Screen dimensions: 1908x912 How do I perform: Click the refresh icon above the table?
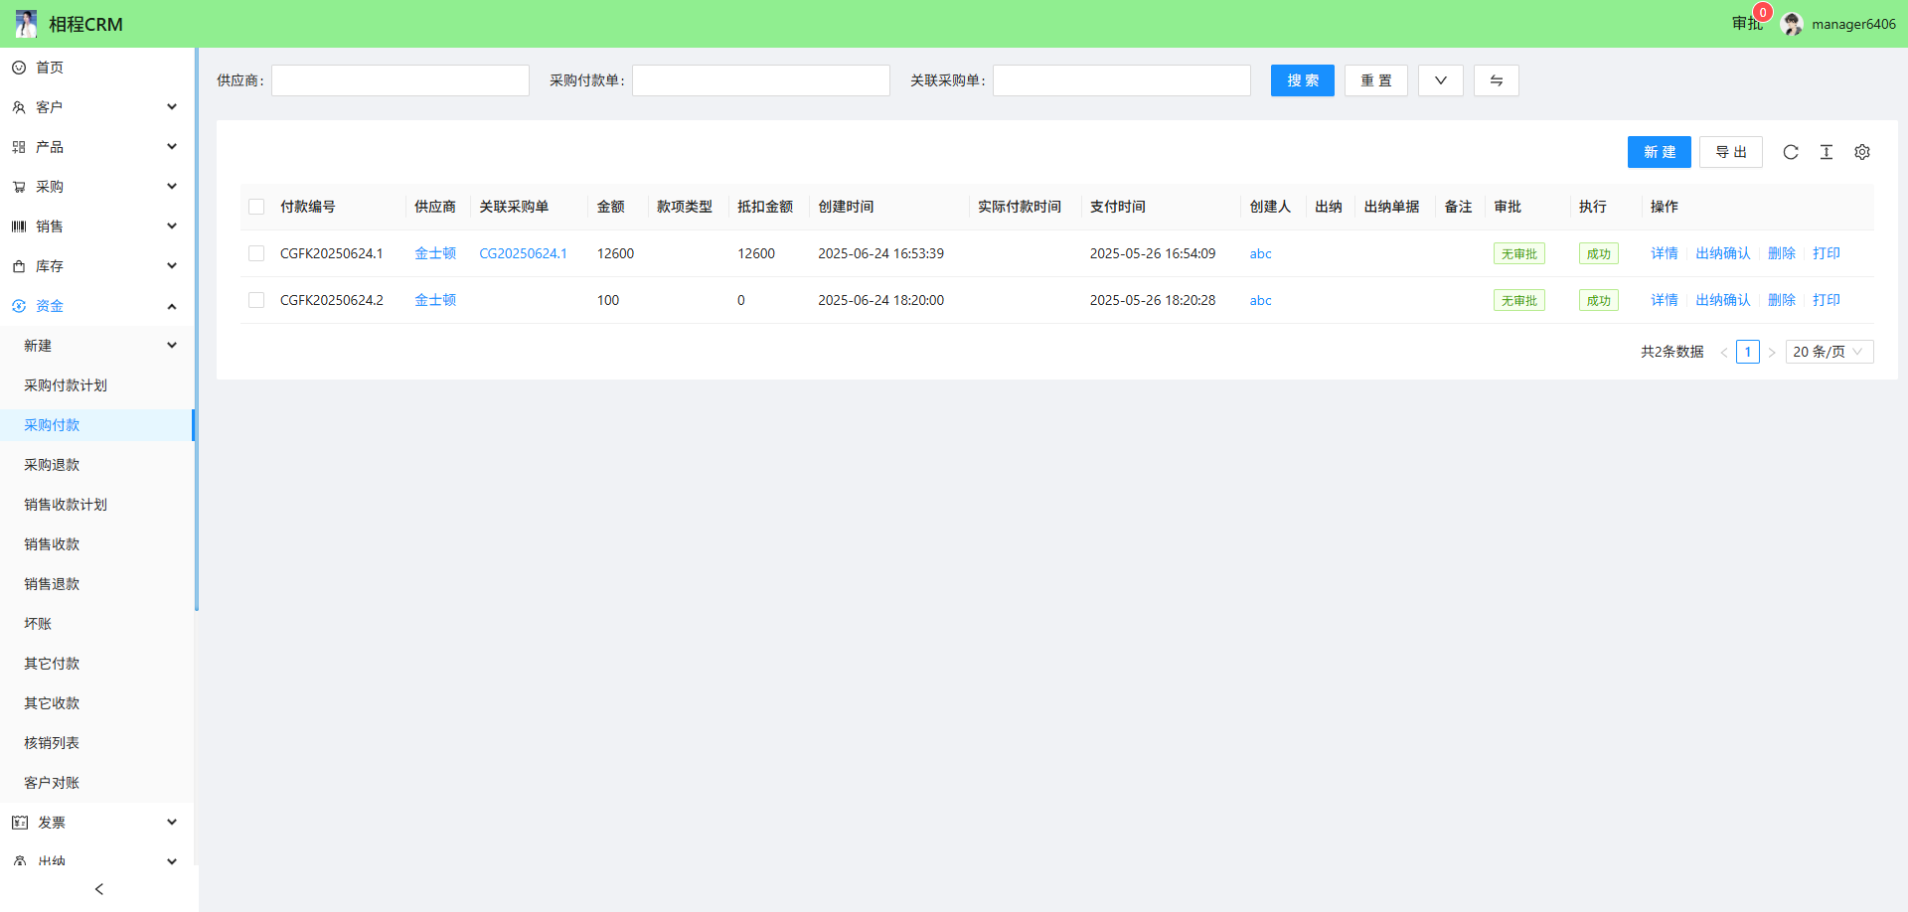[1791, 152]
